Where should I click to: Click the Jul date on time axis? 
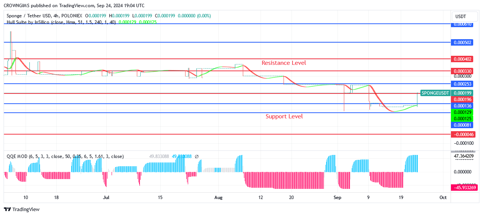(x=106, y=197)
